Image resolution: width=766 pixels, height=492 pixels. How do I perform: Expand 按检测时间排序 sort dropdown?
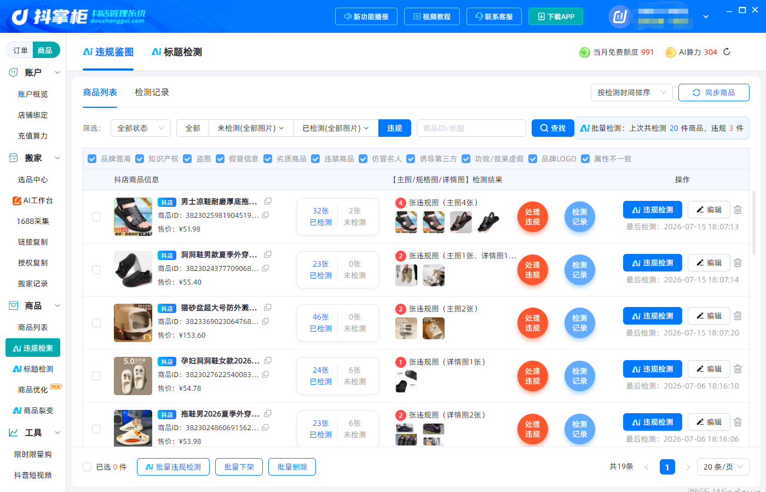point(631,92)
